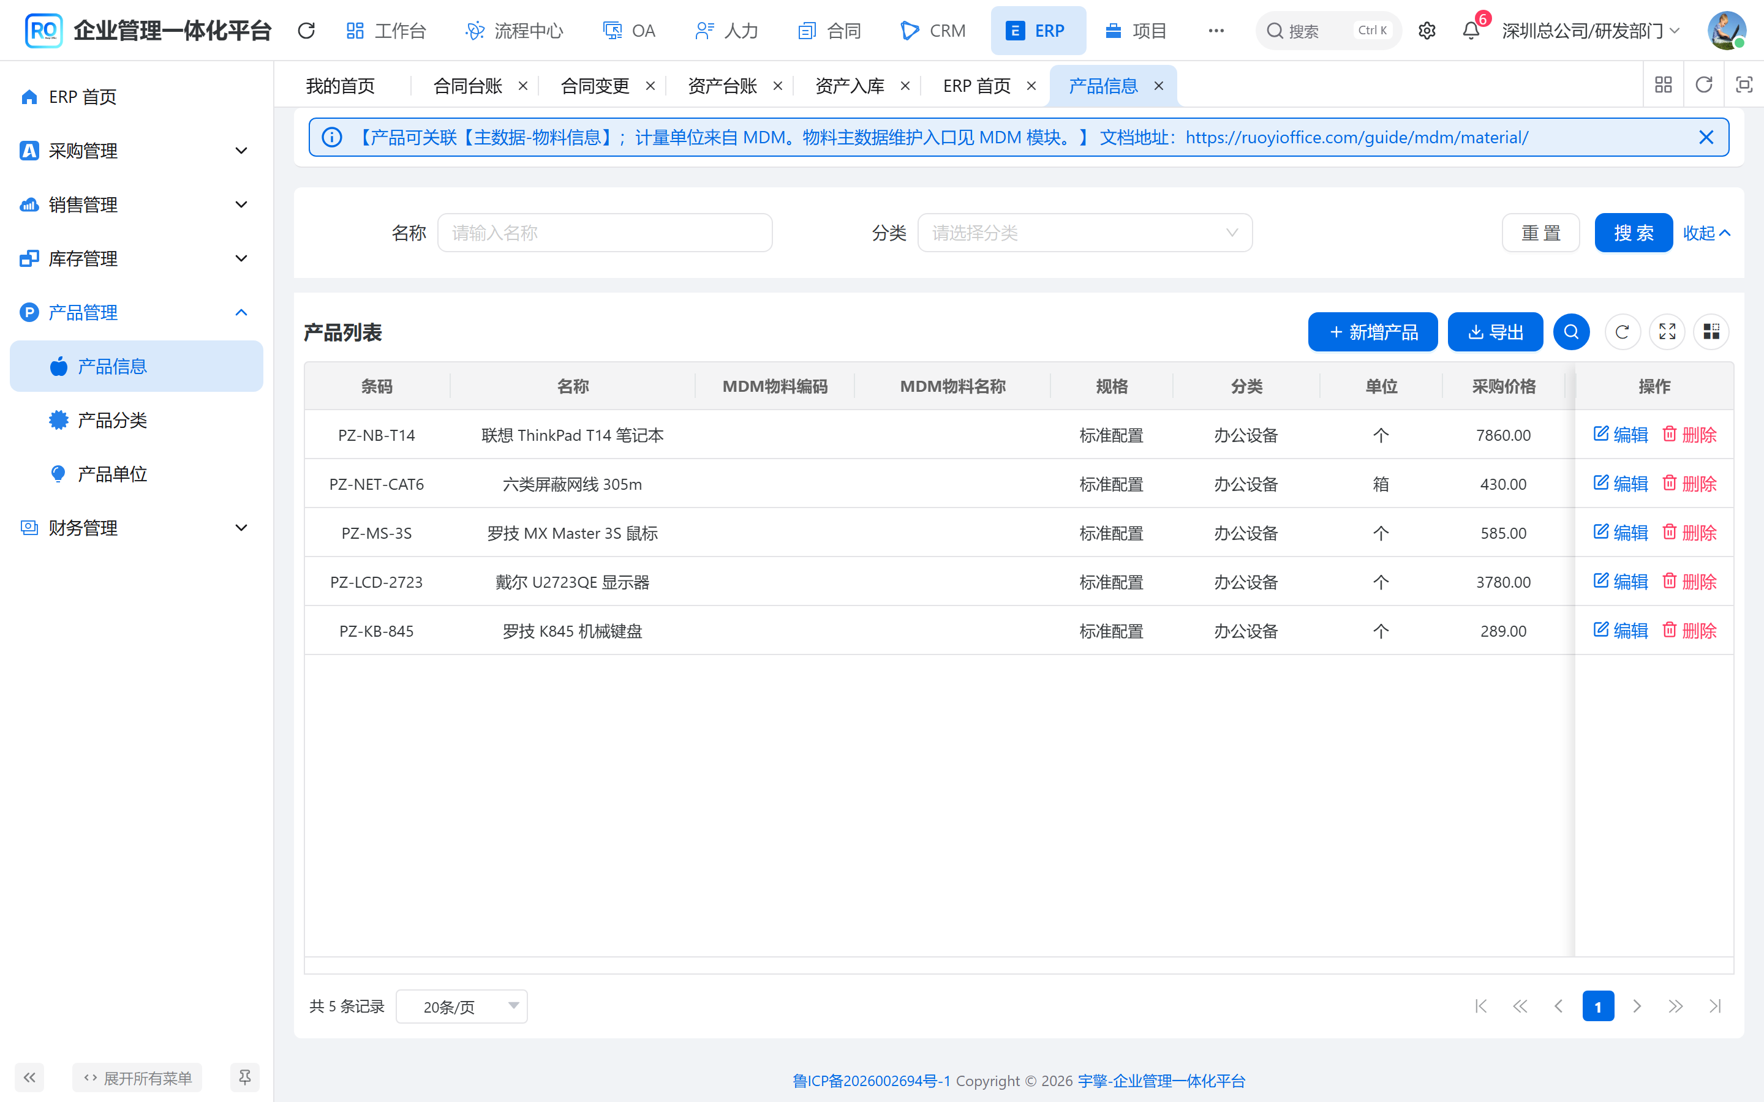Open the 分类 category dropdown
This screenshot has height=1102, width=1764.
click(x=1085, y=233)
